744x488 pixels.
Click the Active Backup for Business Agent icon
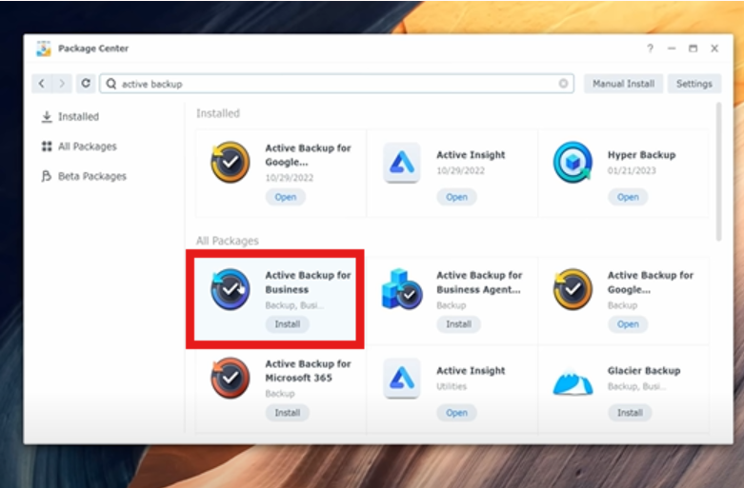[402, 289]
